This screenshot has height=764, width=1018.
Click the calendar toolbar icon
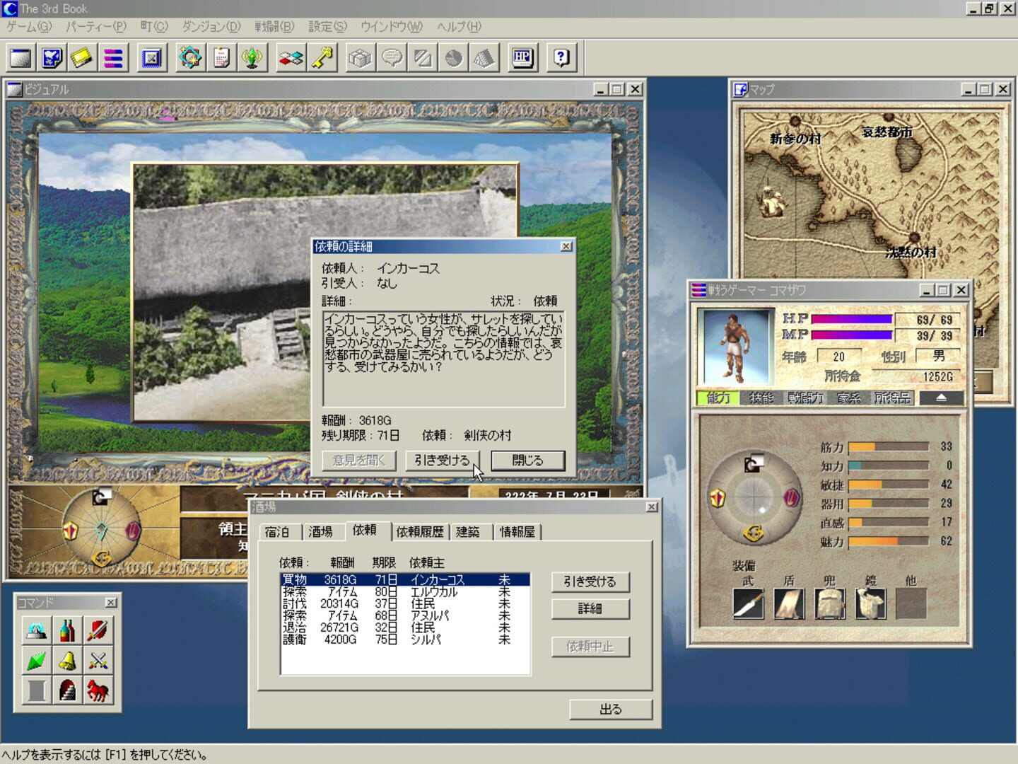pos(221,57)
